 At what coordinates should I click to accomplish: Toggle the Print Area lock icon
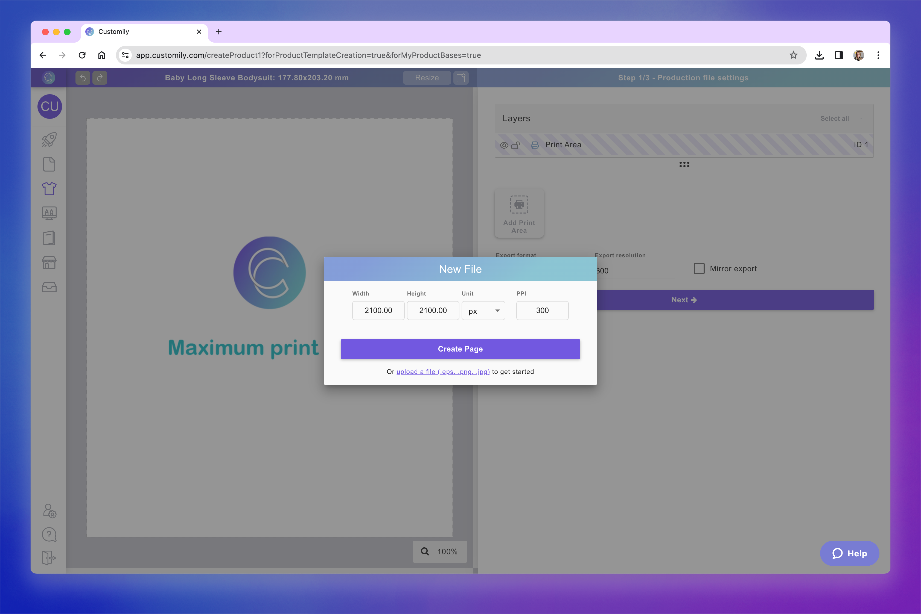(x=515, y=145)
